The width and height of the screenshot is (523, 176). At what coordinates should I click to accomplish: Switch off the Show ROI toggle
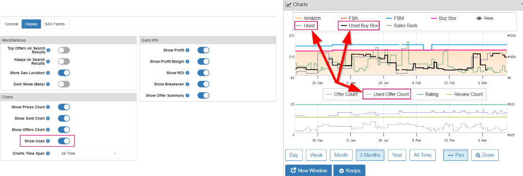click(x=203, y=73)
